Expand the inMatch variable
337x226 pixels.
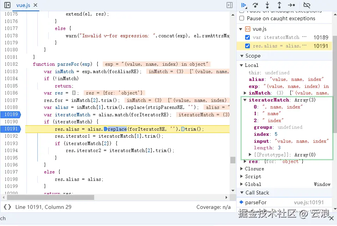pyautogui.click(x=245, y=93)
